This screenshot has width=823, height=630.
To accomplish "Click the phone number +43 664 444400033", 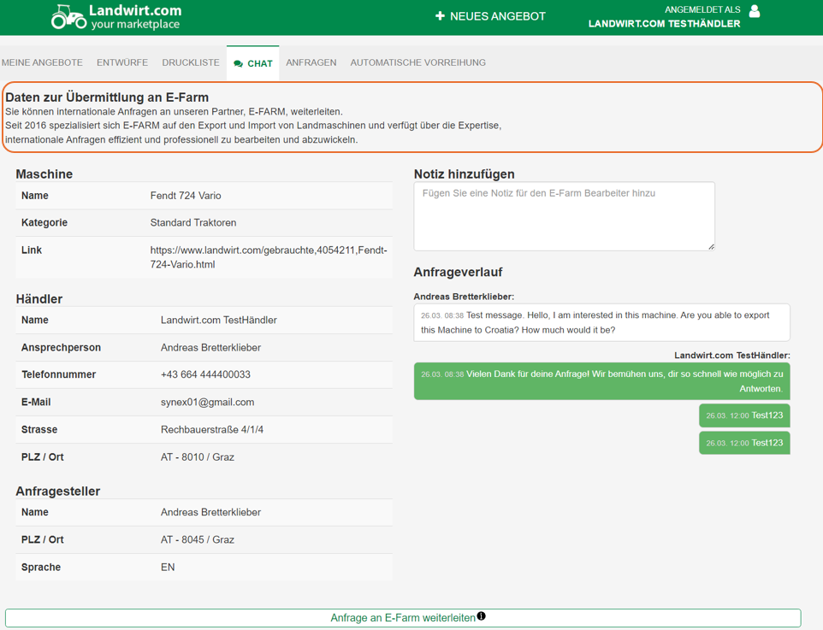I will tap(205, 374).
